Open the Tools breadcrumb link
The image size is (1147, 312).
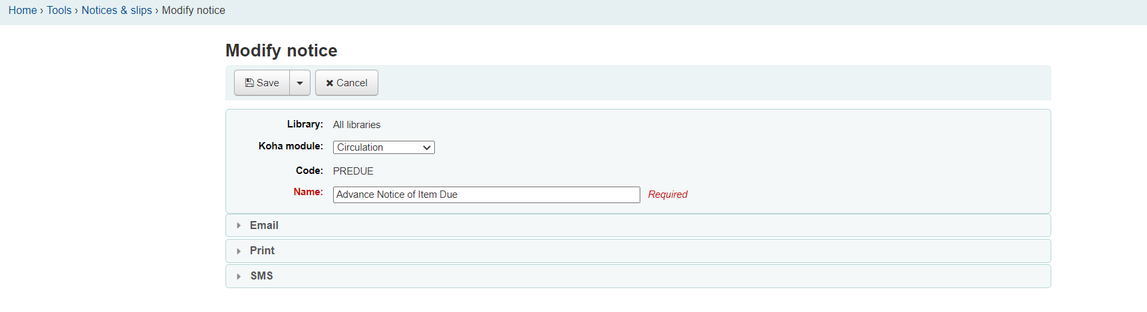coord(59,10)
